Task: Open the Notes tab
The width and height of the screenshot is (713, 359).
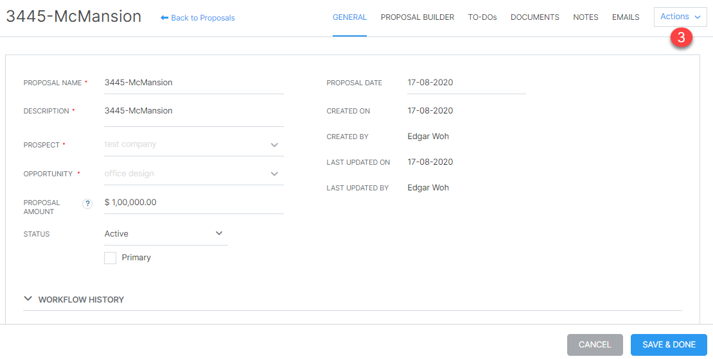Action: pos(586,17)
